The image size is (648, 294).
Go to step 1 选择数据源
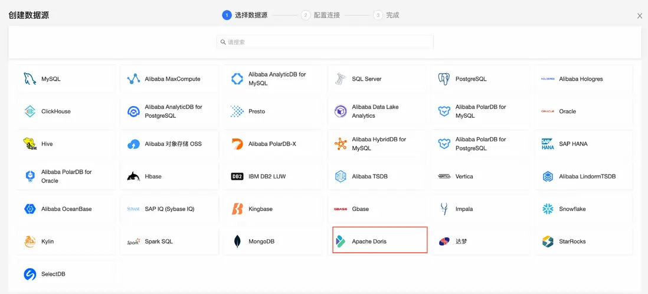tap(245, 15)
